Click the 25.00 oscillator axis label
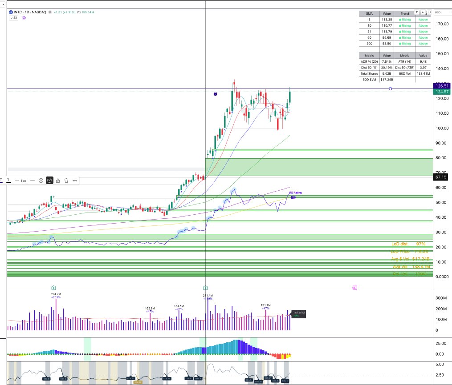 [441, 343]
